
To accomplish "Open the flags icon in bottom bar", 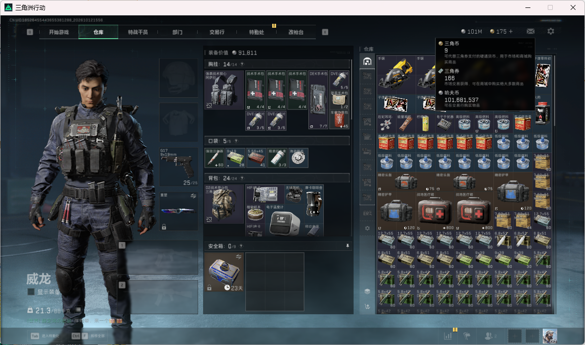I will (466, 336).
